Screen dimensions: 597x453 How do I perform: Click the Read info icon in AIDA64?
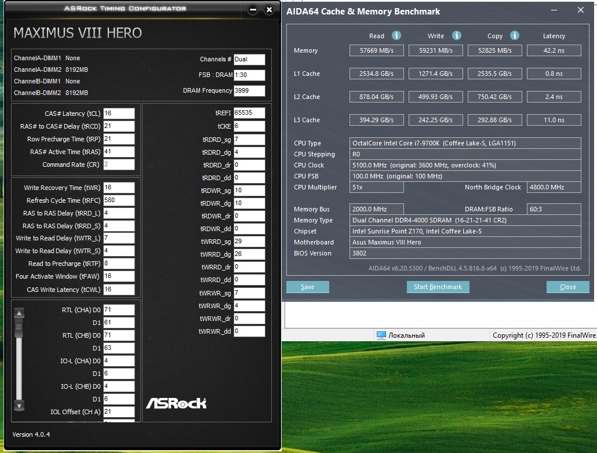(x=396, y=35)
